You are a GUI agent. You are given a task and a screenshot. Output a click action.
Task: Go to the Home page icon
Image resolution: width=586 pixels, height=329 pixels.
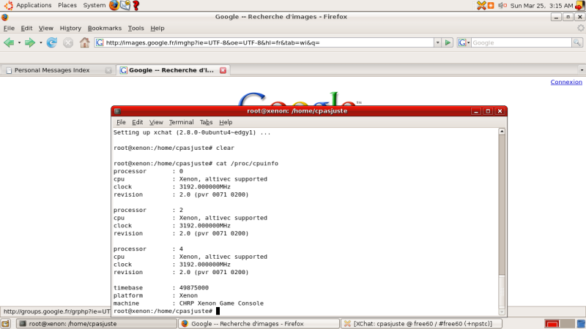[84, 42]
